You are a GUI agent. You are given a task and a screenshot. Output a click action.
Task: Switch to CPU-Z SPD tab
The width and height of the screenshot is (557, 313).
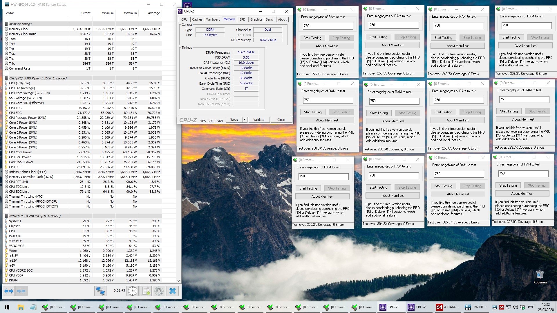pos(242,19)
